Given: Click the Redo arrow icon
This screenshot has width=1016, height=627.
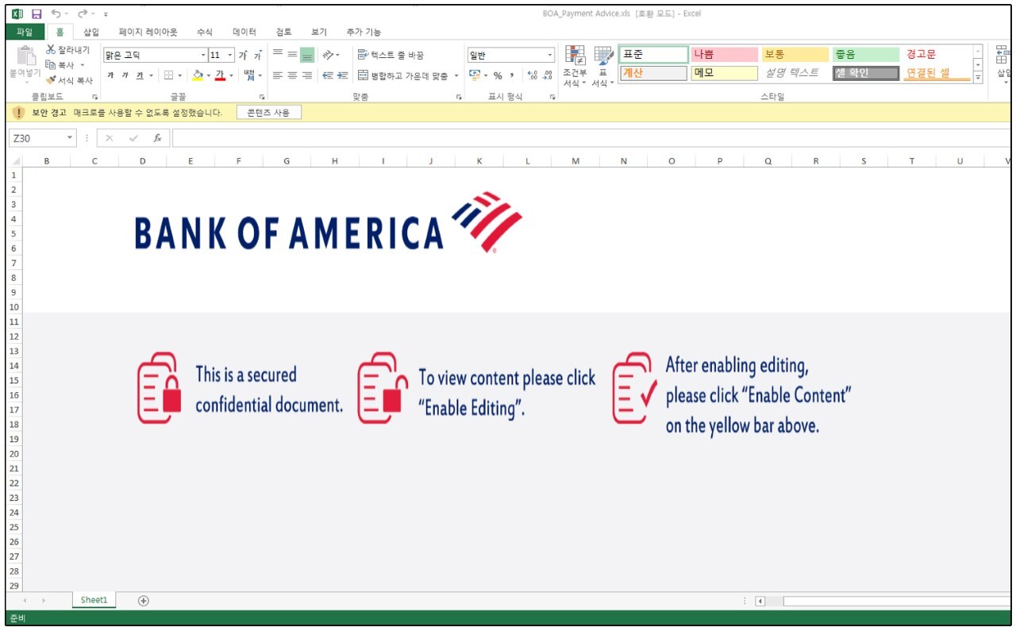Looking at the screenshot, I should pyautogui.click(x=82, y=13).
